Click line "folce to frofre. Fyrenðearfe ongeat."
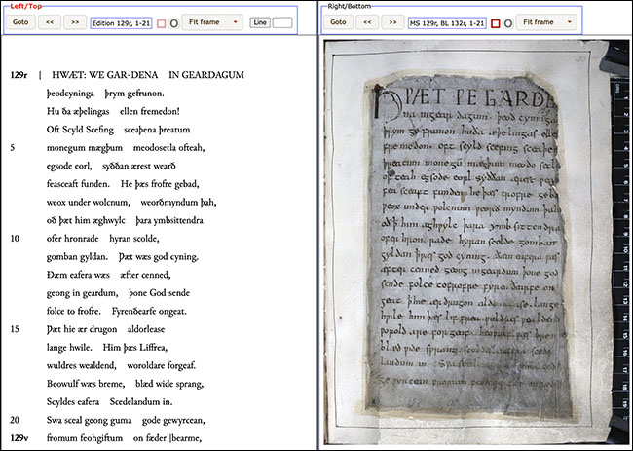 pyautogui.click(x=116, y=312)
